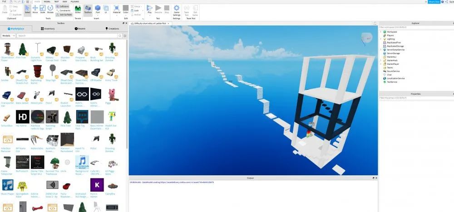Switch to the VIEW ribbon tab
The width and height of the screenshot is (454, 212).
click(x=65, y=1)
